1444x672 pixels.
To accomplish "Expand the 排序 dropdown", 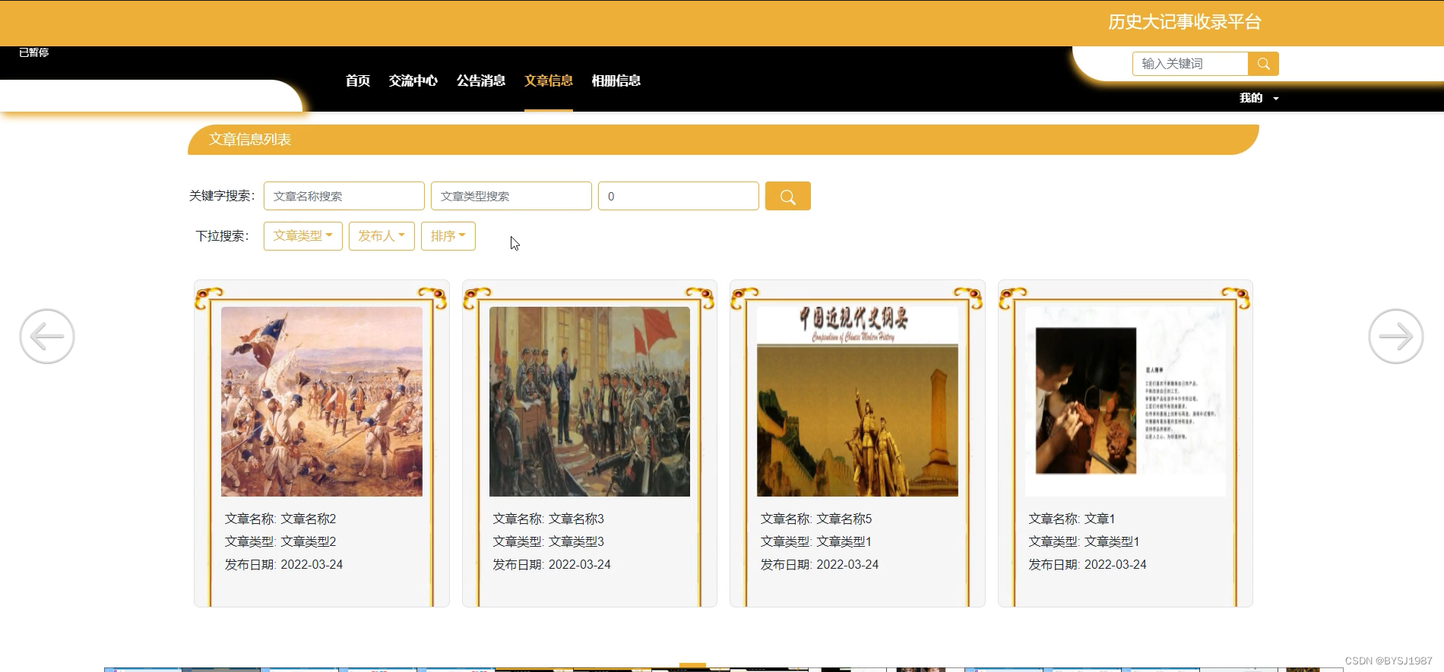I will tap(448, 236).
